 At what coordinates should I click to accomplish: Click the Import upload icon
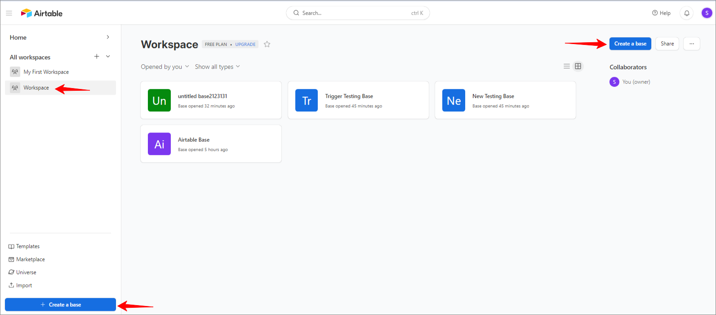[x=11, y=285]
